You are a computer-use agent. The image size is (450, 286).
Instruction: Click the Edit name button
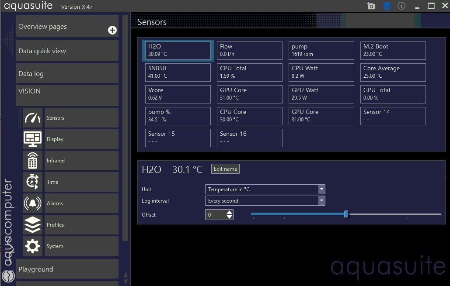tap(225, 169)
